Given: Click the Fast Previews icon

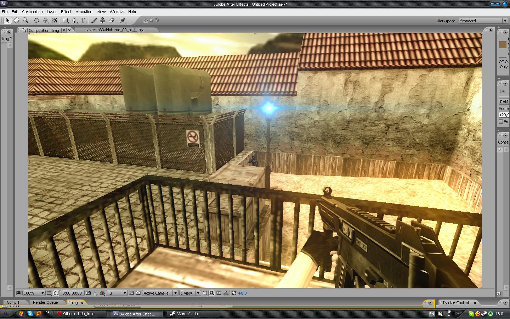Looking at the screenshot, I should pyautogui.click(x=211, y=293).
